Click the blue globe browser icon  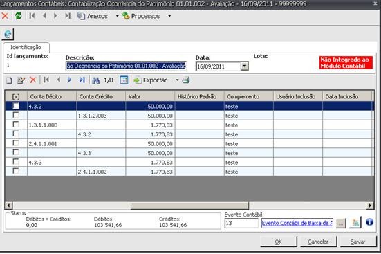[x=8, y=34]
